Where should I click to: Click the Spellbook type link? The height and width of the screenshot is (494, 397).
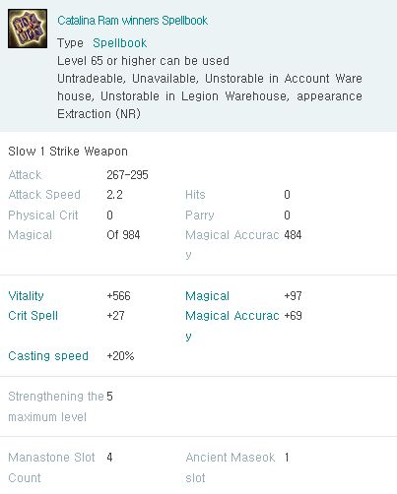(x=120, y=43)
